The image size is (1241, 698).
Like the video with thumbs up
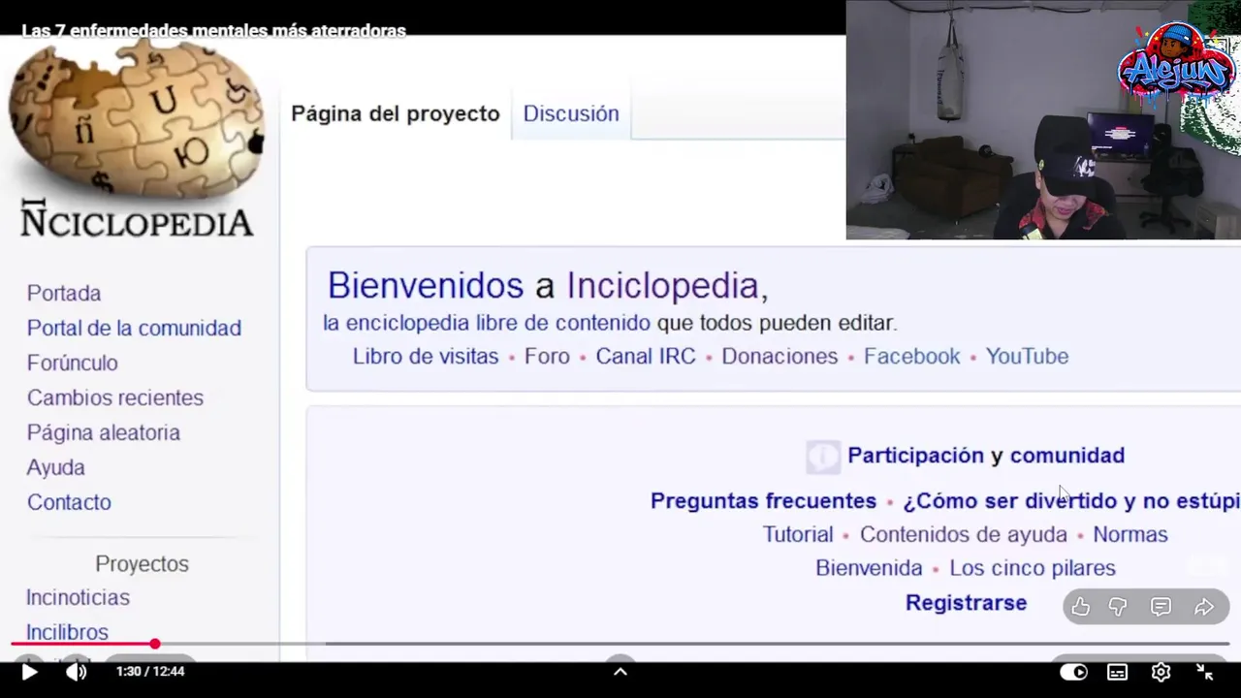1081,607
